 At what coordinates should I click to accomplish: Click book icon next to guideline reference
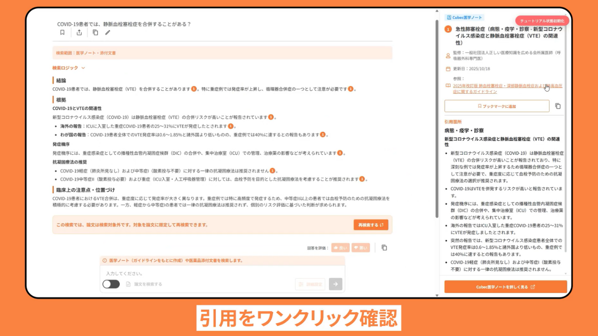(449, 85)
